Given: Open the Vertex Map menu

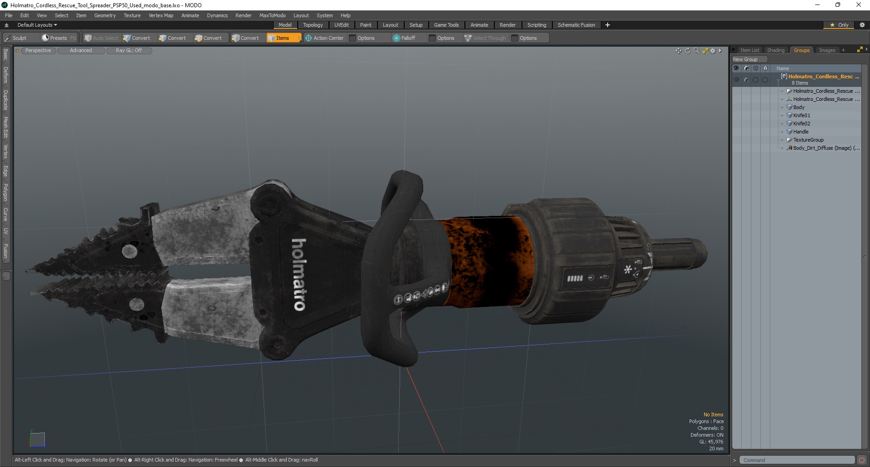Looking at the screenshot, I should [x=161, y=15].
